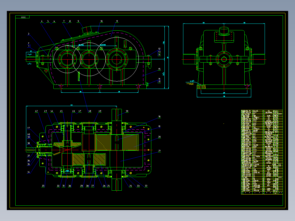
Task: Select part label 31
Action: coord(63,186)
